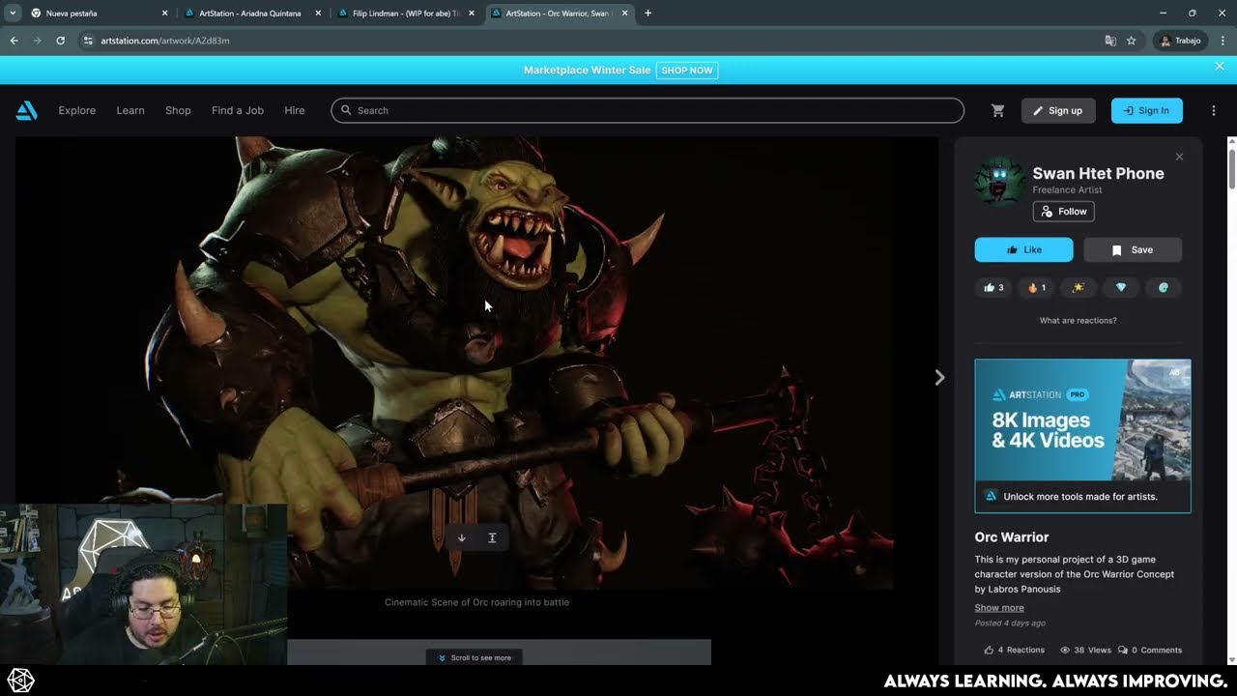Screen dimensions: 1237x696
Task: Bookmark this page with star icon
Action: click(x=1131, y=41)
